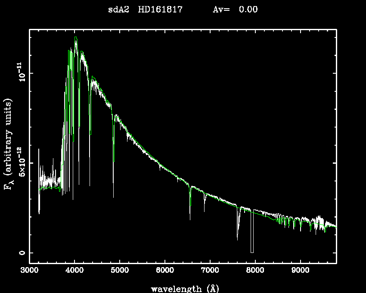Click the 'HD161817' star name in title
Viewport: 366px width, 293px height.
coord(160,9)
